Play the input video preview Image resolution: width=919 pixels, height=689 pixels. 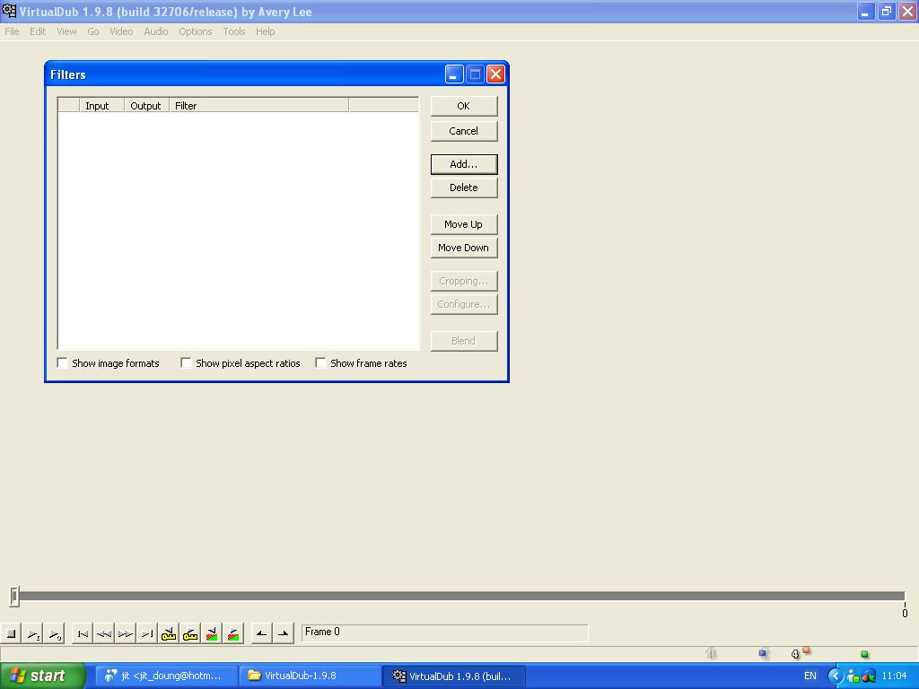tap(33, 633)
